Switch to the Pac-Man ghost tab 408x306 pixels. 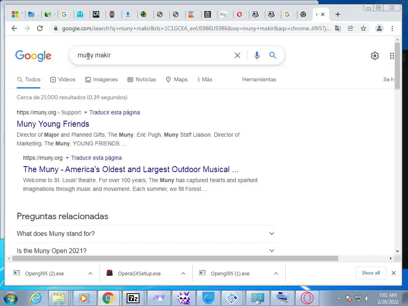[80, 14]
